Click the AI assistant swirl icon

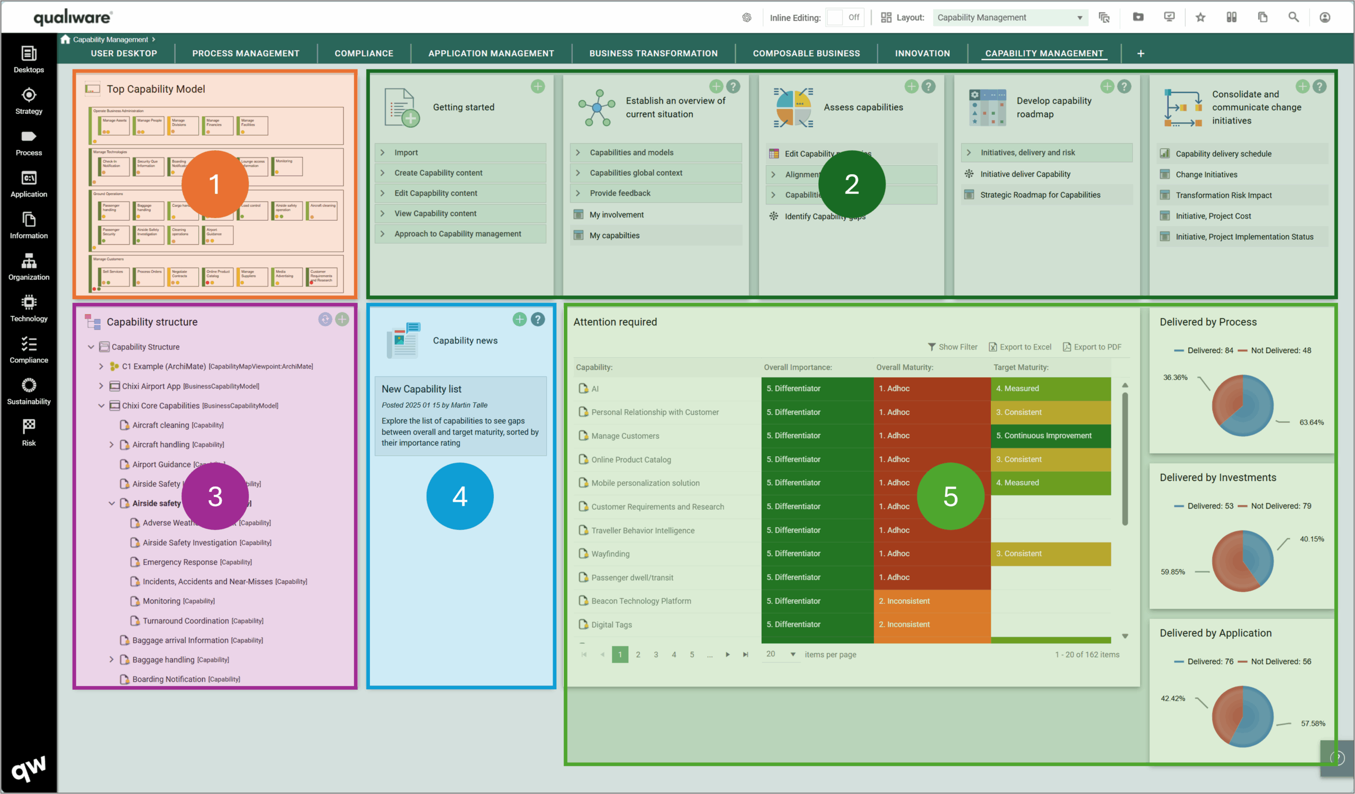pos(746,17)
